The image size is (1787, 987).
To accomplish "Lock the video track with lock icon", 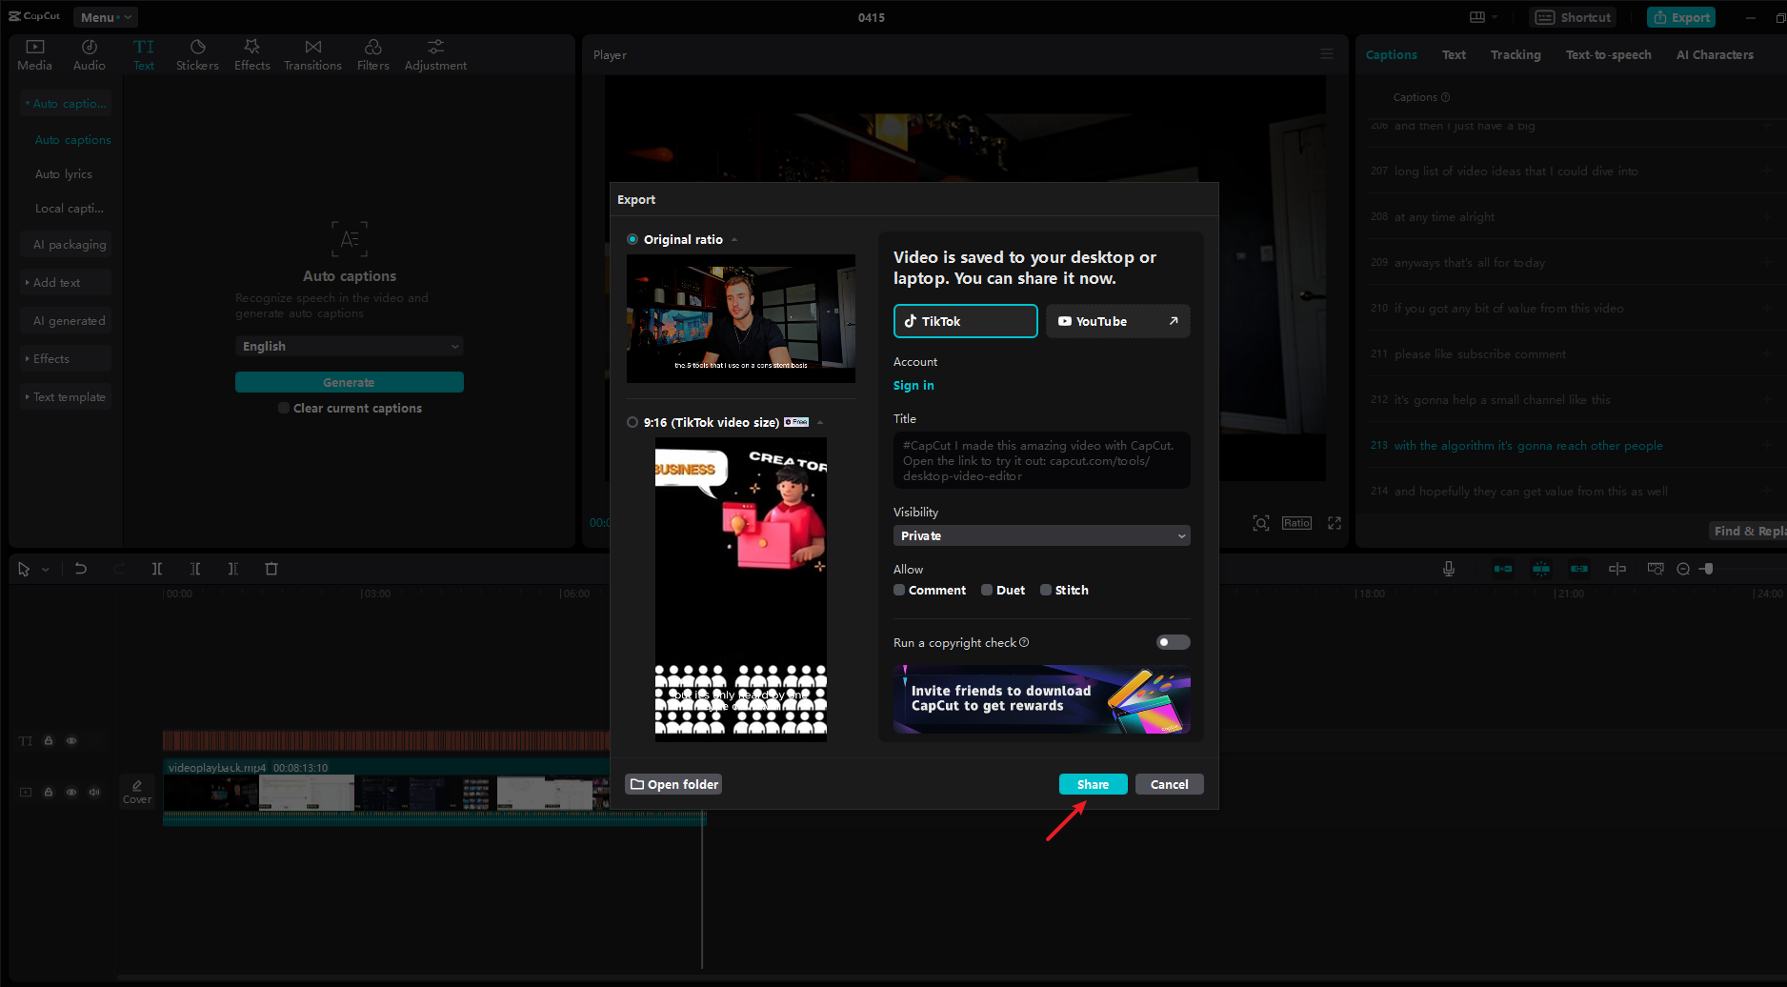I will tap(49, 792).
